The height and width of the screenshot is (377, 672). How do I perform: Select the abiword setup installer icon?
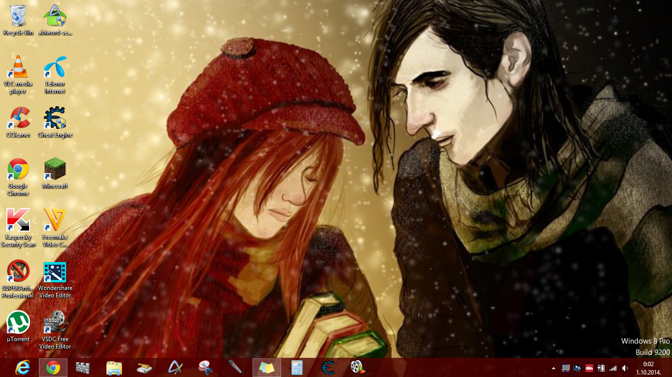(x=55, y=20)
